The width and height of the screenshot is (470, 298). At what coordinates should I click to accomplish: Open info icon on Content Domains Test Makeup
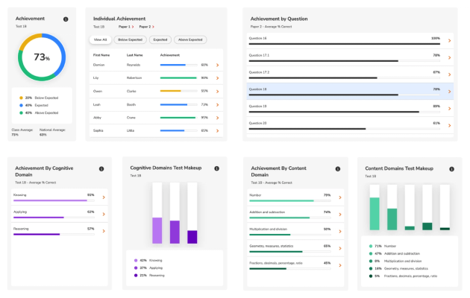[451, 169]
